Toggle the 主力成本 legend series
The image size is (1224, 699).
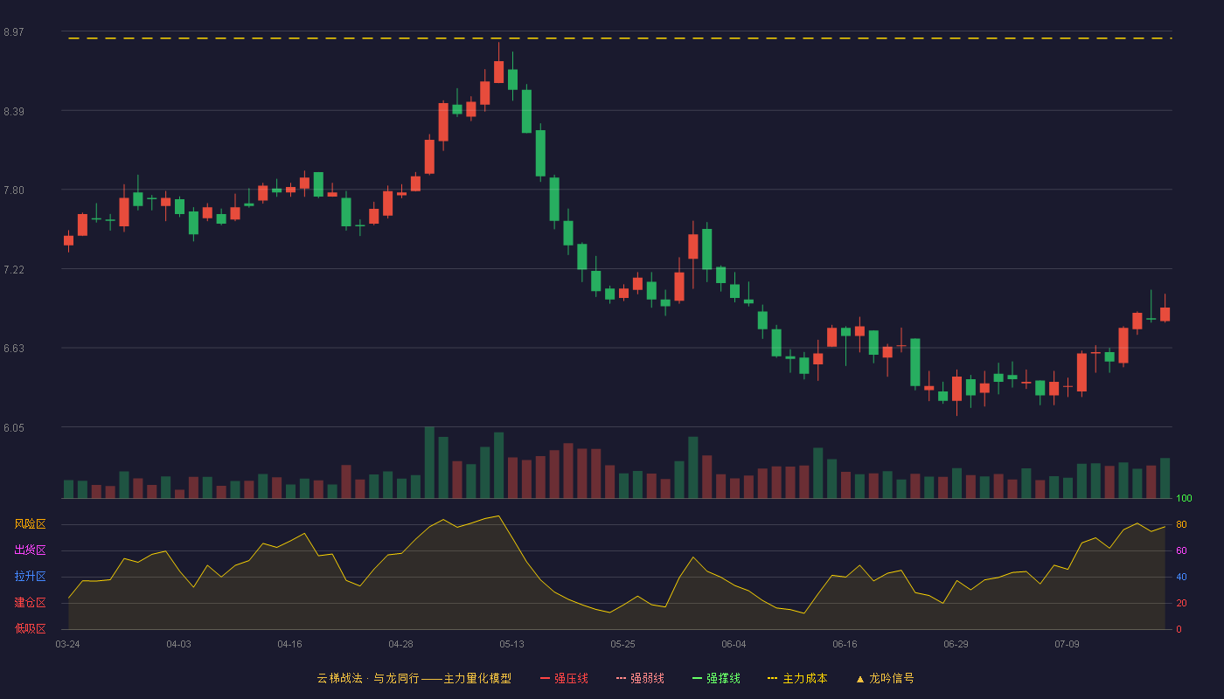click(797, 678)
